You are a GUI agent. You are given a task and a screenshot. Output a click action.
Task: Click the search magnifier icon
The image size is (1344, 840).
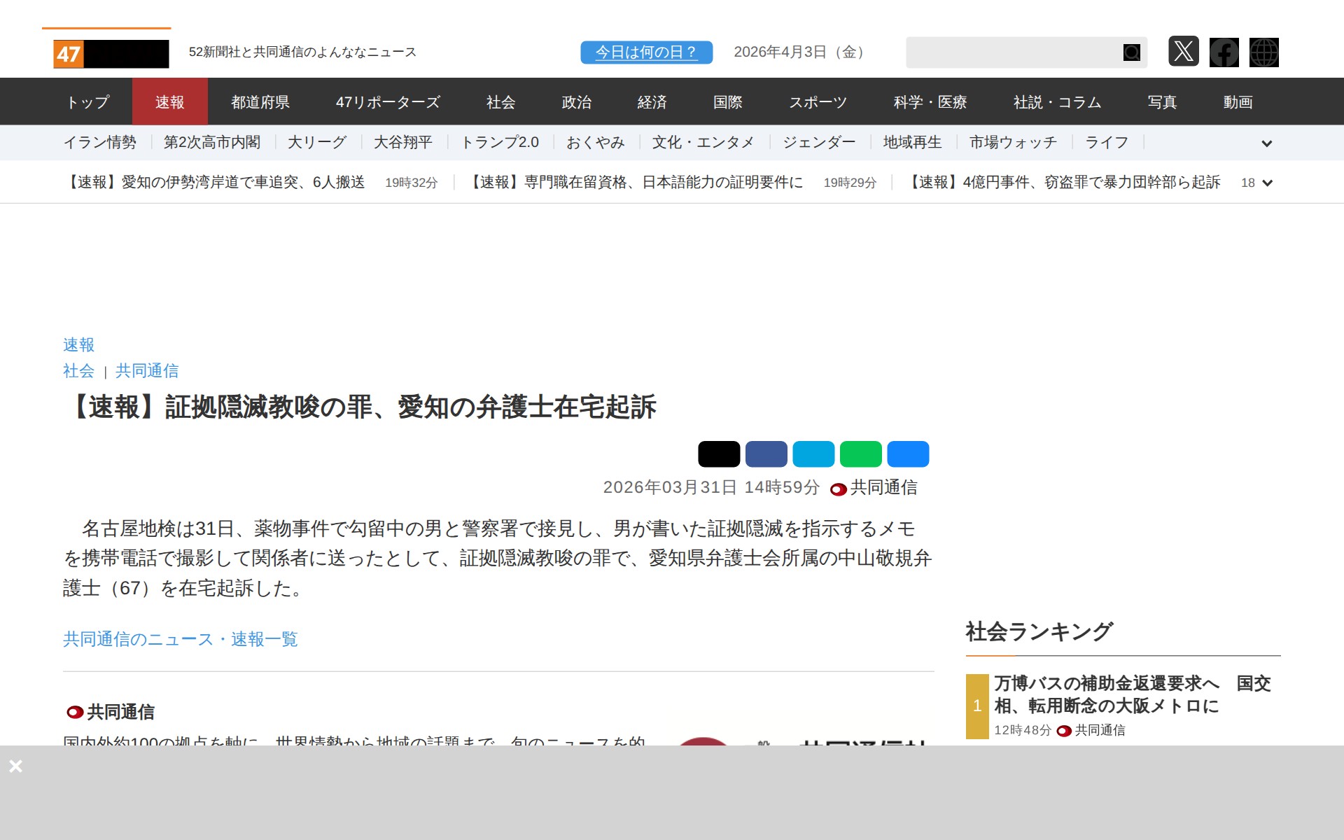click(x=1131, y=52)
